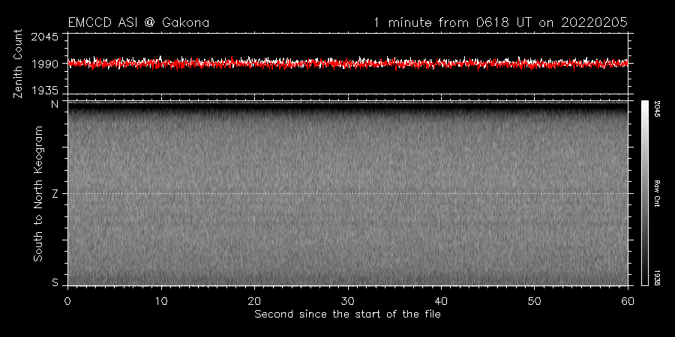The height and width of the screenshot is (337, 675).
Task: Click the title 'EMCCD ASI @ Gakona'
Action: pyautogui.click(x=139, y=22)
